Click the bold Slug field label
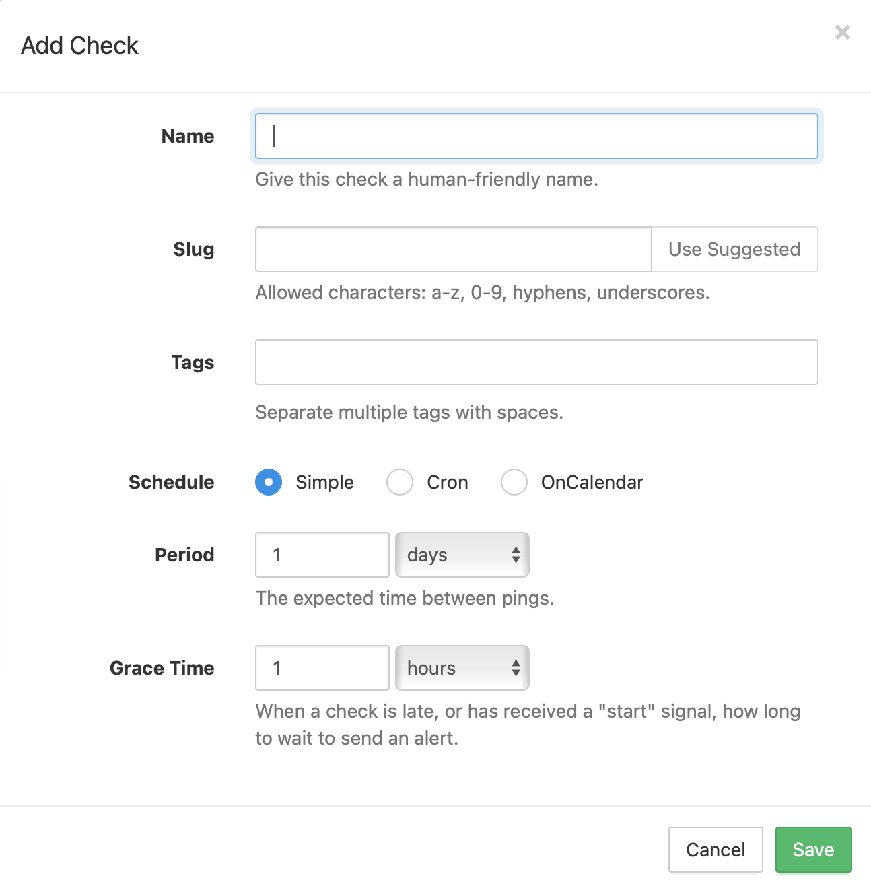 click(x=194, y=249)
